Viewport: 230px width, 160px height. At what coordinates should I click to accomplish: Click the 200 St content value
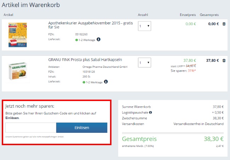click(x=86, y=77)
